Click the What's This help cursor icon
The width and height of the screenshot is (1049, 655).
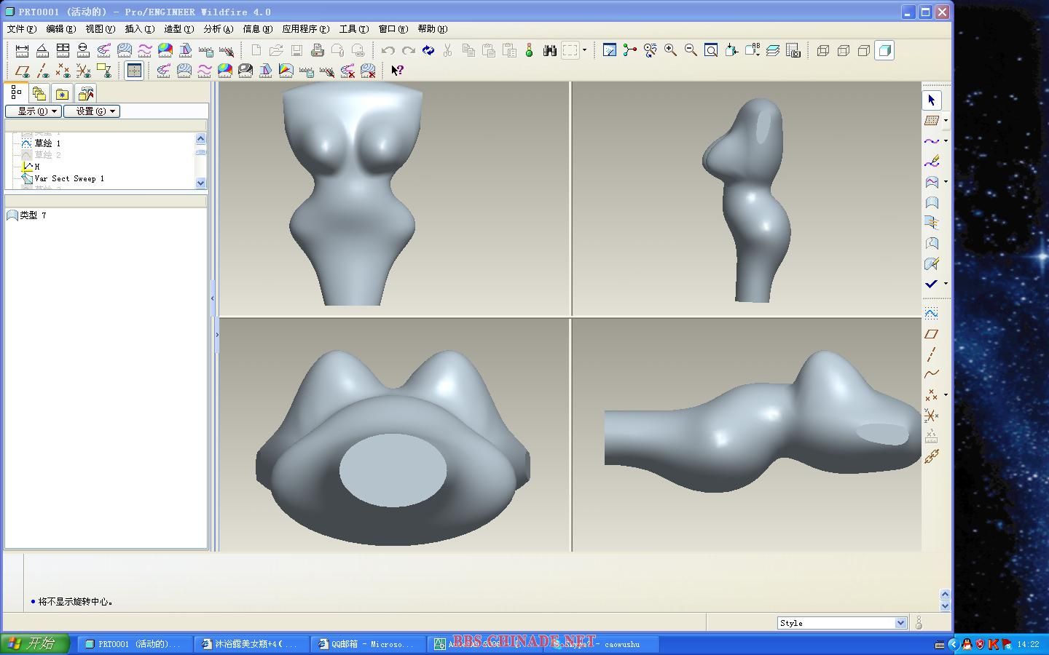pos(397,71)
